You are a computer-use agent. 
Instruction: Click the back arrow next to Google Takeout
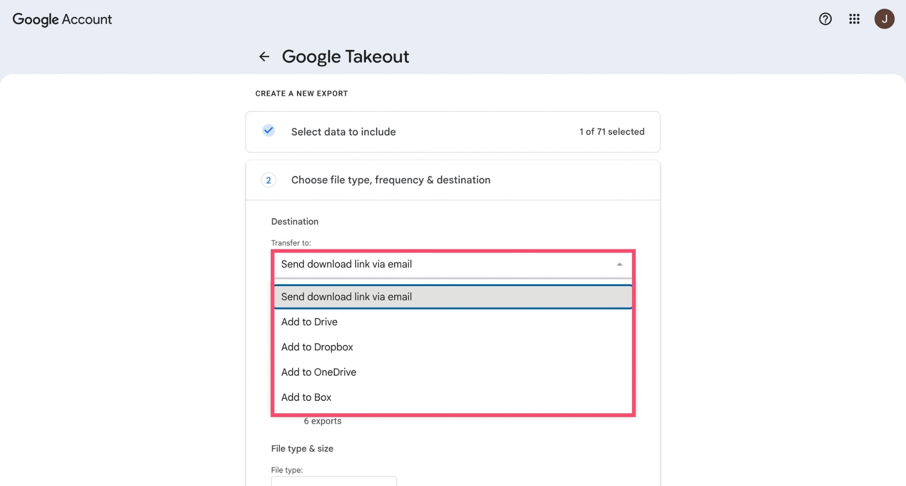pyautogui.click(x=264, y=56)
